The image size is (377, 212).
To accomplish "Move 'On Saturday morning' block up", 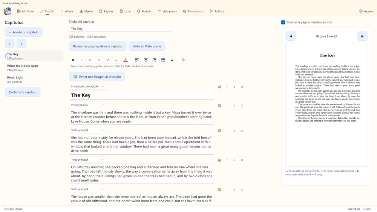I will tap(227, 160).
